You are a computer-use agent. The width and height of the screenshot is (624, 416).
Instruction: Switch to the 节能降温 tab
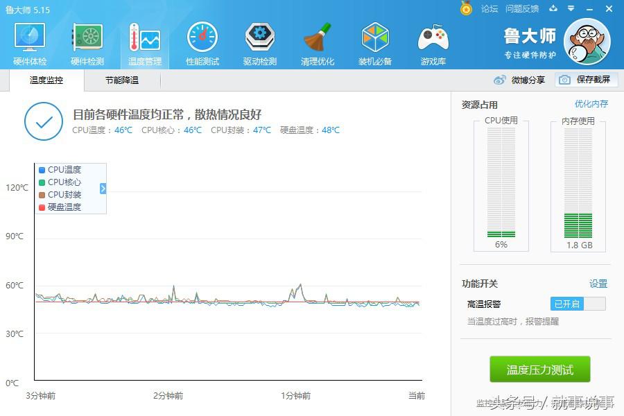coord(121,80)
